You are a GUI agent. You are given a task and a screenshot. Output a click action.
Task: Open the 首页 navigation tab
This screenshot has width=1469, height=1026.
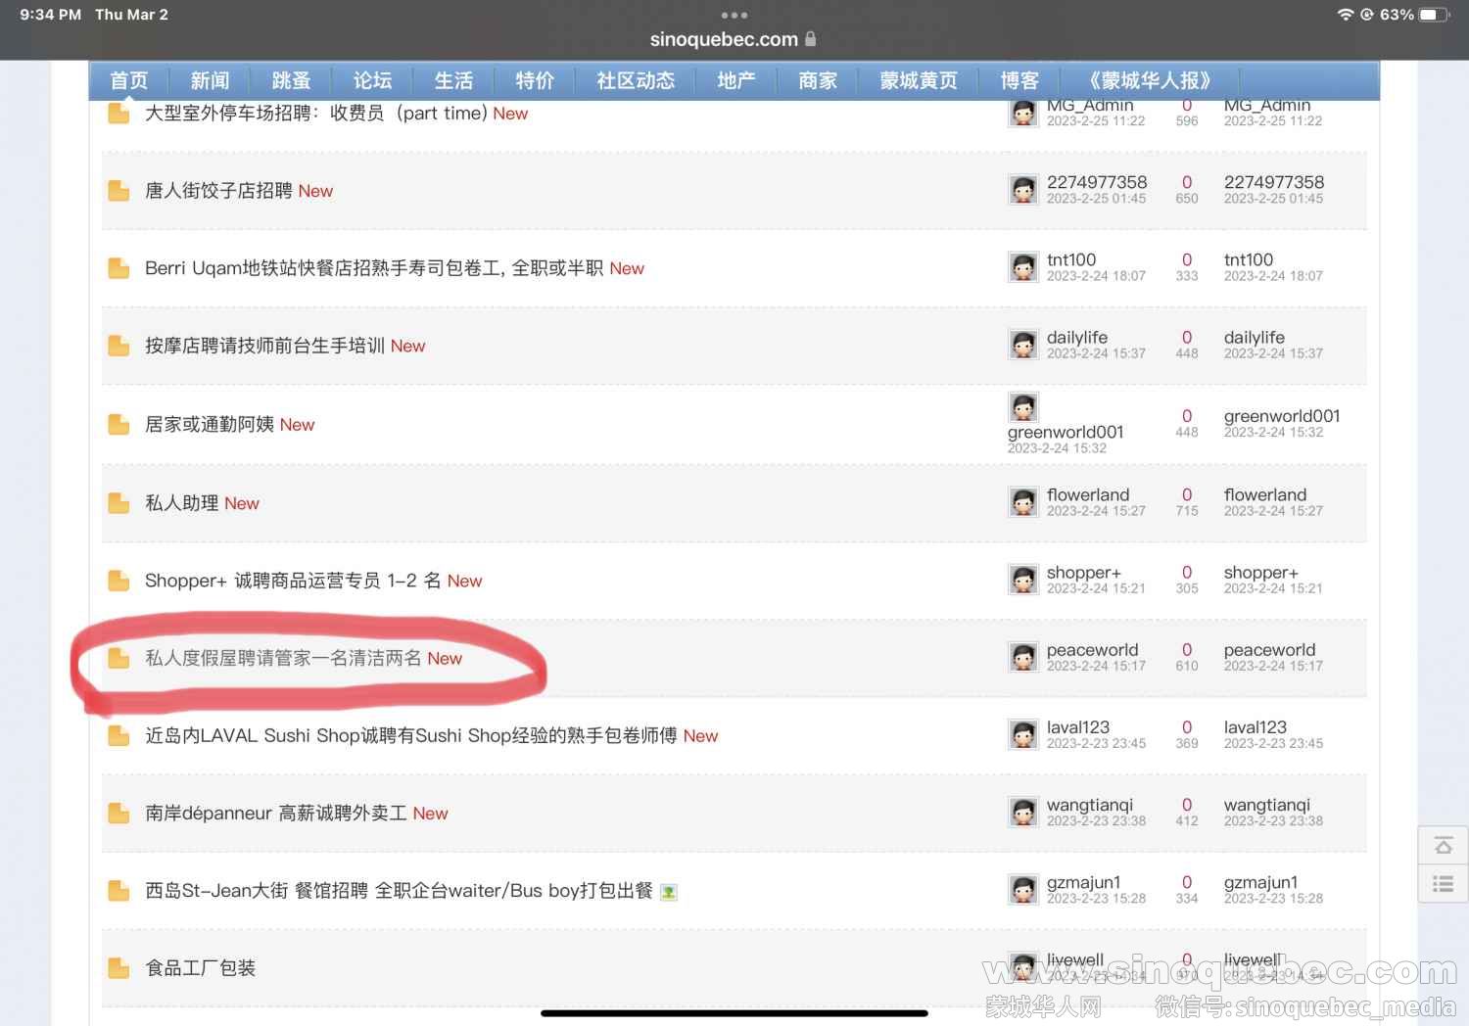[x=128, y=80]
